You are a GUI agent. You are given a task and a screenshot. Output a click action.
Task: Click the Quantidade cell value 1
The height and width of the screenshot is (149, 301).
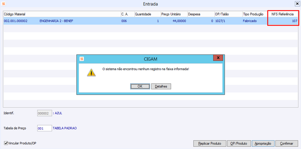click(x=158, y=21)
